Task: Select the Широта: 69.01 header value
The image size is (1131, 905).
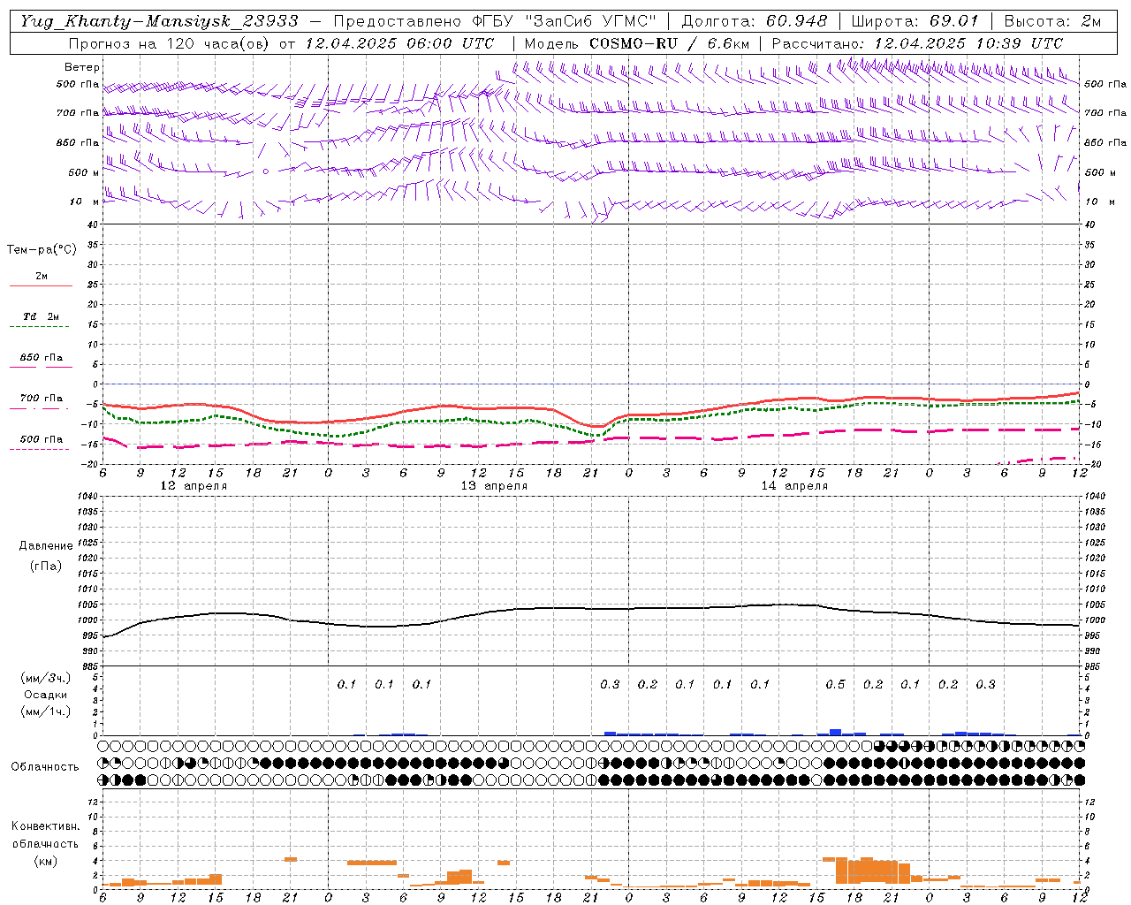Action: tap(915, 21)
